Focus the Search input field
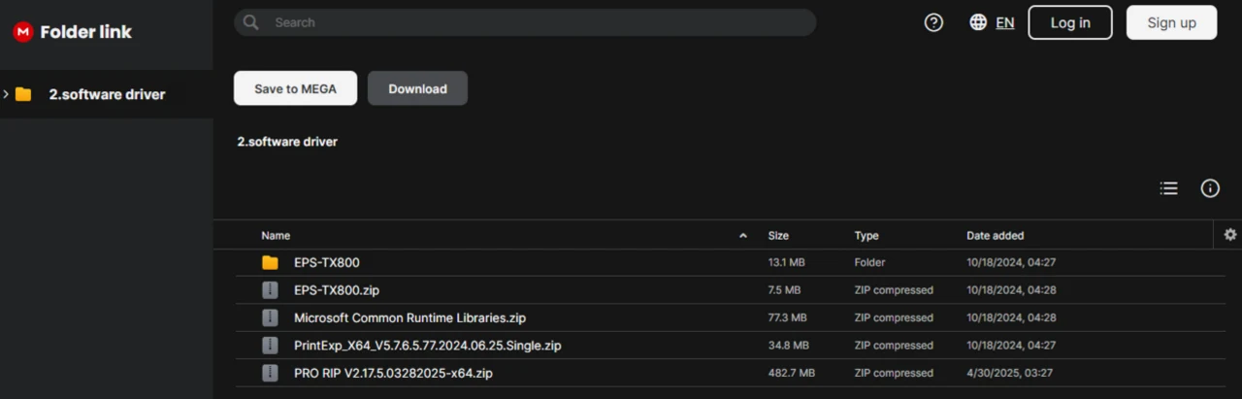1242x399 pixels. pos(534,22)
